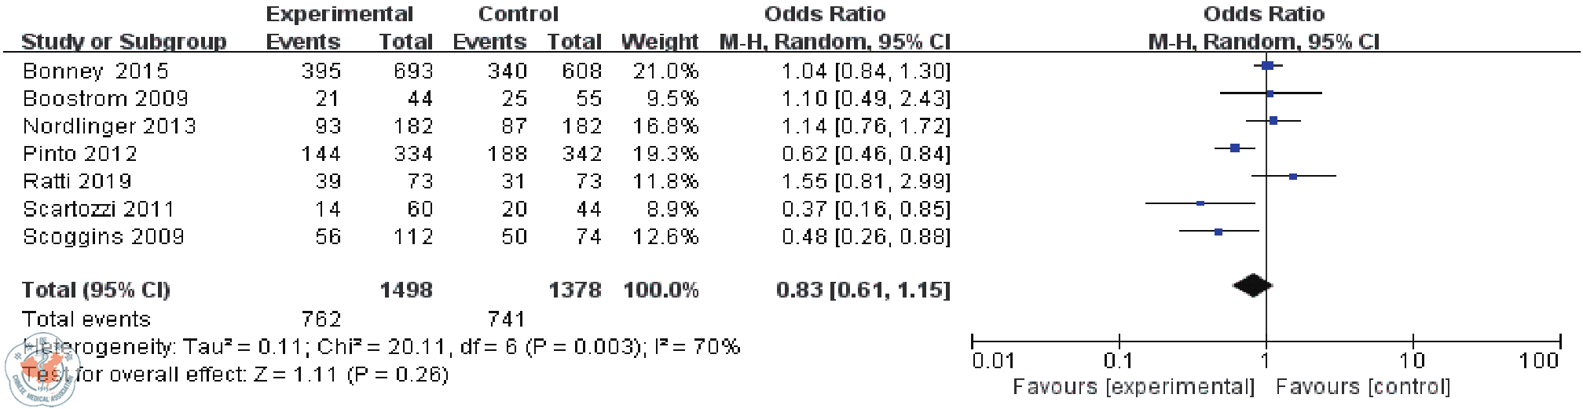Viewport: 1583px width, 409px height.
Task: Click the Bonney 2015 blue square marker
Action: 1267,66
